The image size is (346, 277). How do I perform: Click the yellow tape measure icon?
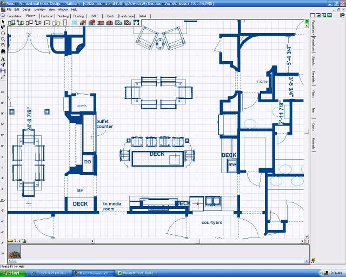click(10, 241)
